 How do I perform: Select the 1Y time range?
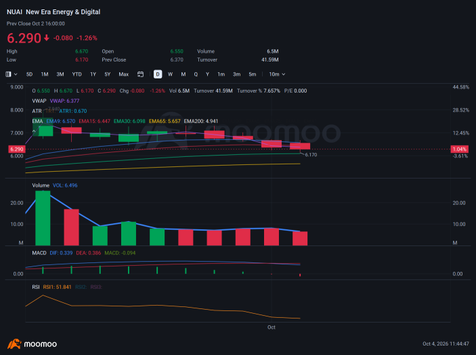[93, 74]
